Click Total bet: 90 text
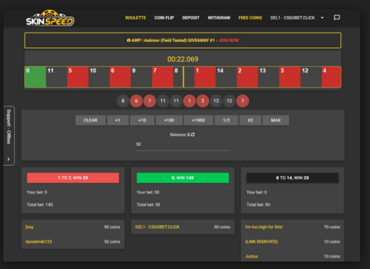Image resolution: width=370 pixels, height=269 pixels. 258,205
